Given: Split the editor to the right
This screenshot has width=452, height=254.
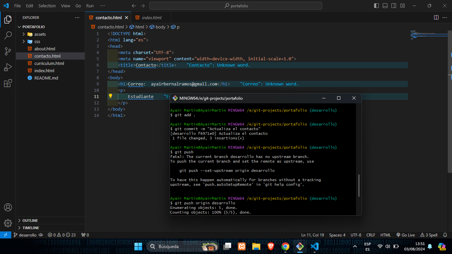Looking at the screenshot, I should pos(436,18).
